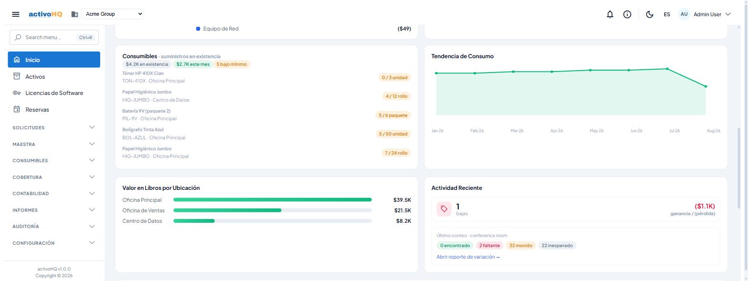Image resolution: width=748 pixels, height=281 pixels.
Task: Click the AU user avatar
Action: [x=684, y=14]
